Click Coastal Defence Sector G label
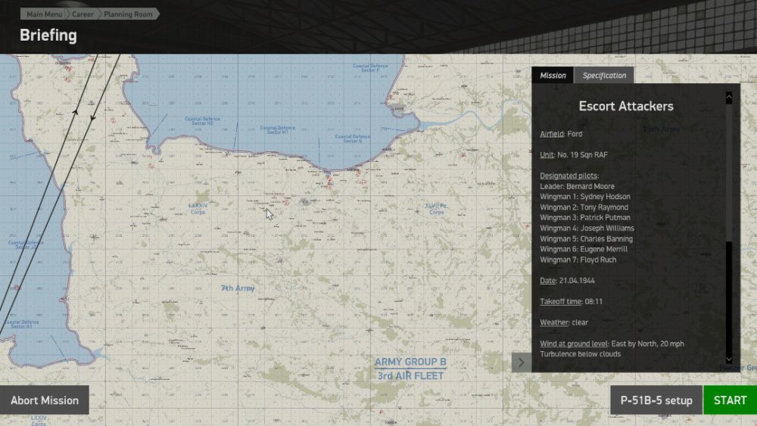The height and width of the screenshot is (426, 757). [353, 138]
